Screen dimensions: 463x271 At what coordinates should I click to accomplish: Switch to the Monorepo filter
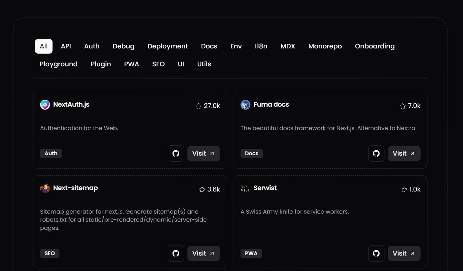325,46
